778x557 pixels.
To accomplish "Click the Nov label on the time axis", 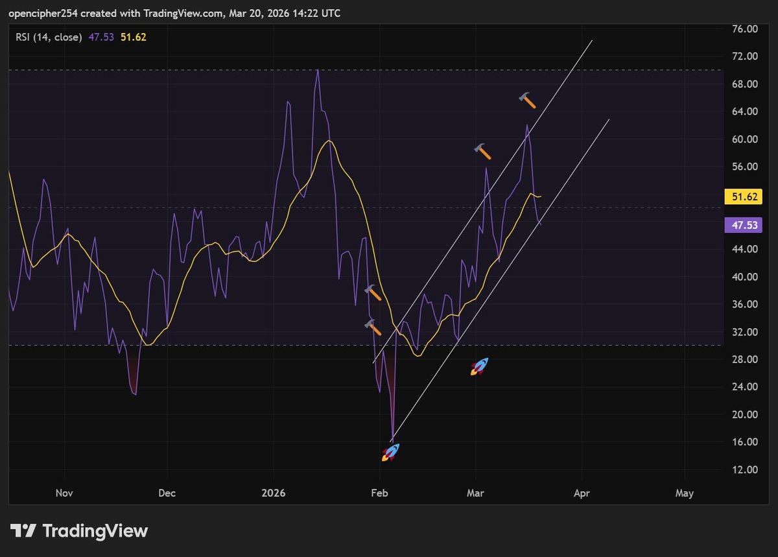I will (x=64, y=493).
